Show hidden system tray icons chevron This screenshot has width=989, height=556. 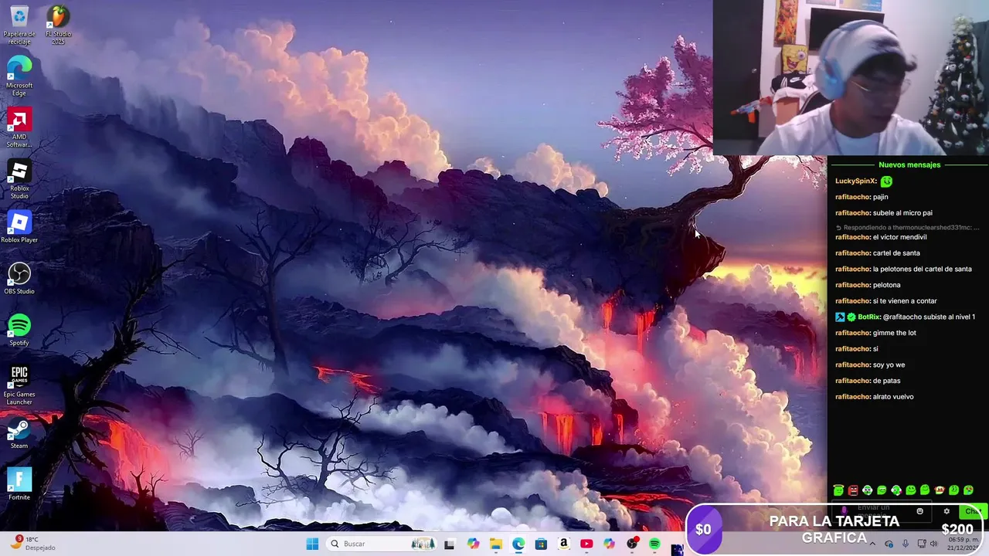click(872, 544)
